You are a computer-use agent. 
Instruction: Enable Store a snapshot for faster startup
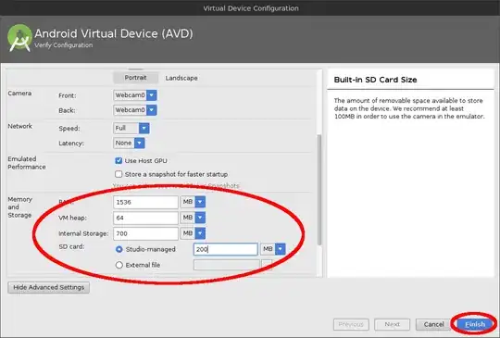click(x=119, y=174)
